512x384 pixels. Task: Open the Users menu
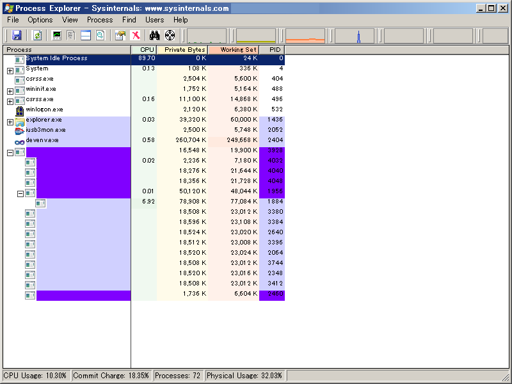click(x=155, y=20)
